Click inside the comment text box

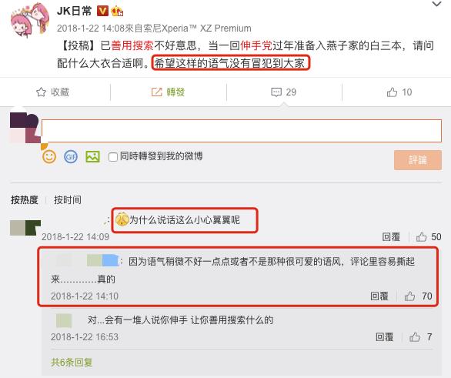click(x=242, y=131)
